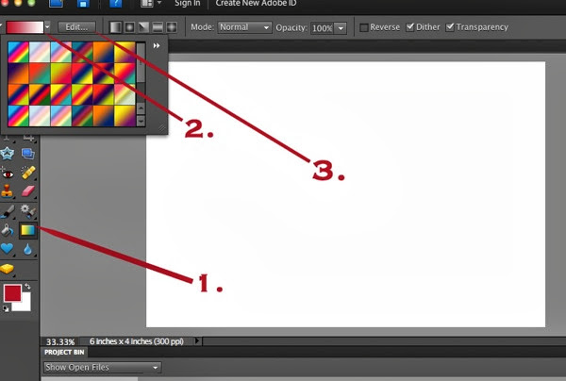Open the blue Help question mark icon
The height and width of the screenshot is (381, 566).
(x=115, y=4)
